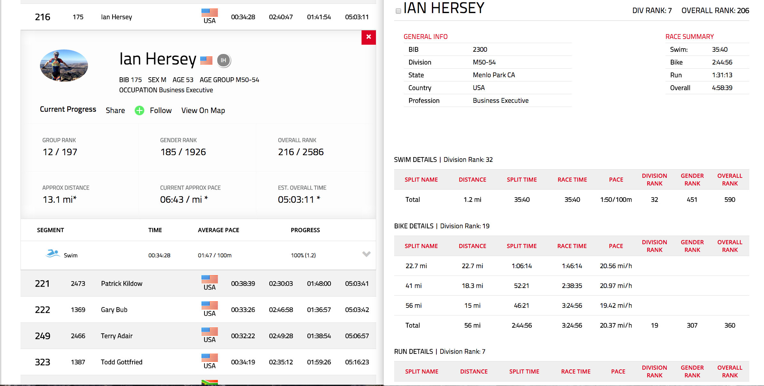This screenshot has width=764, height=386.
Task: Open the Current Progress tab
Action: tap(68, 109)
